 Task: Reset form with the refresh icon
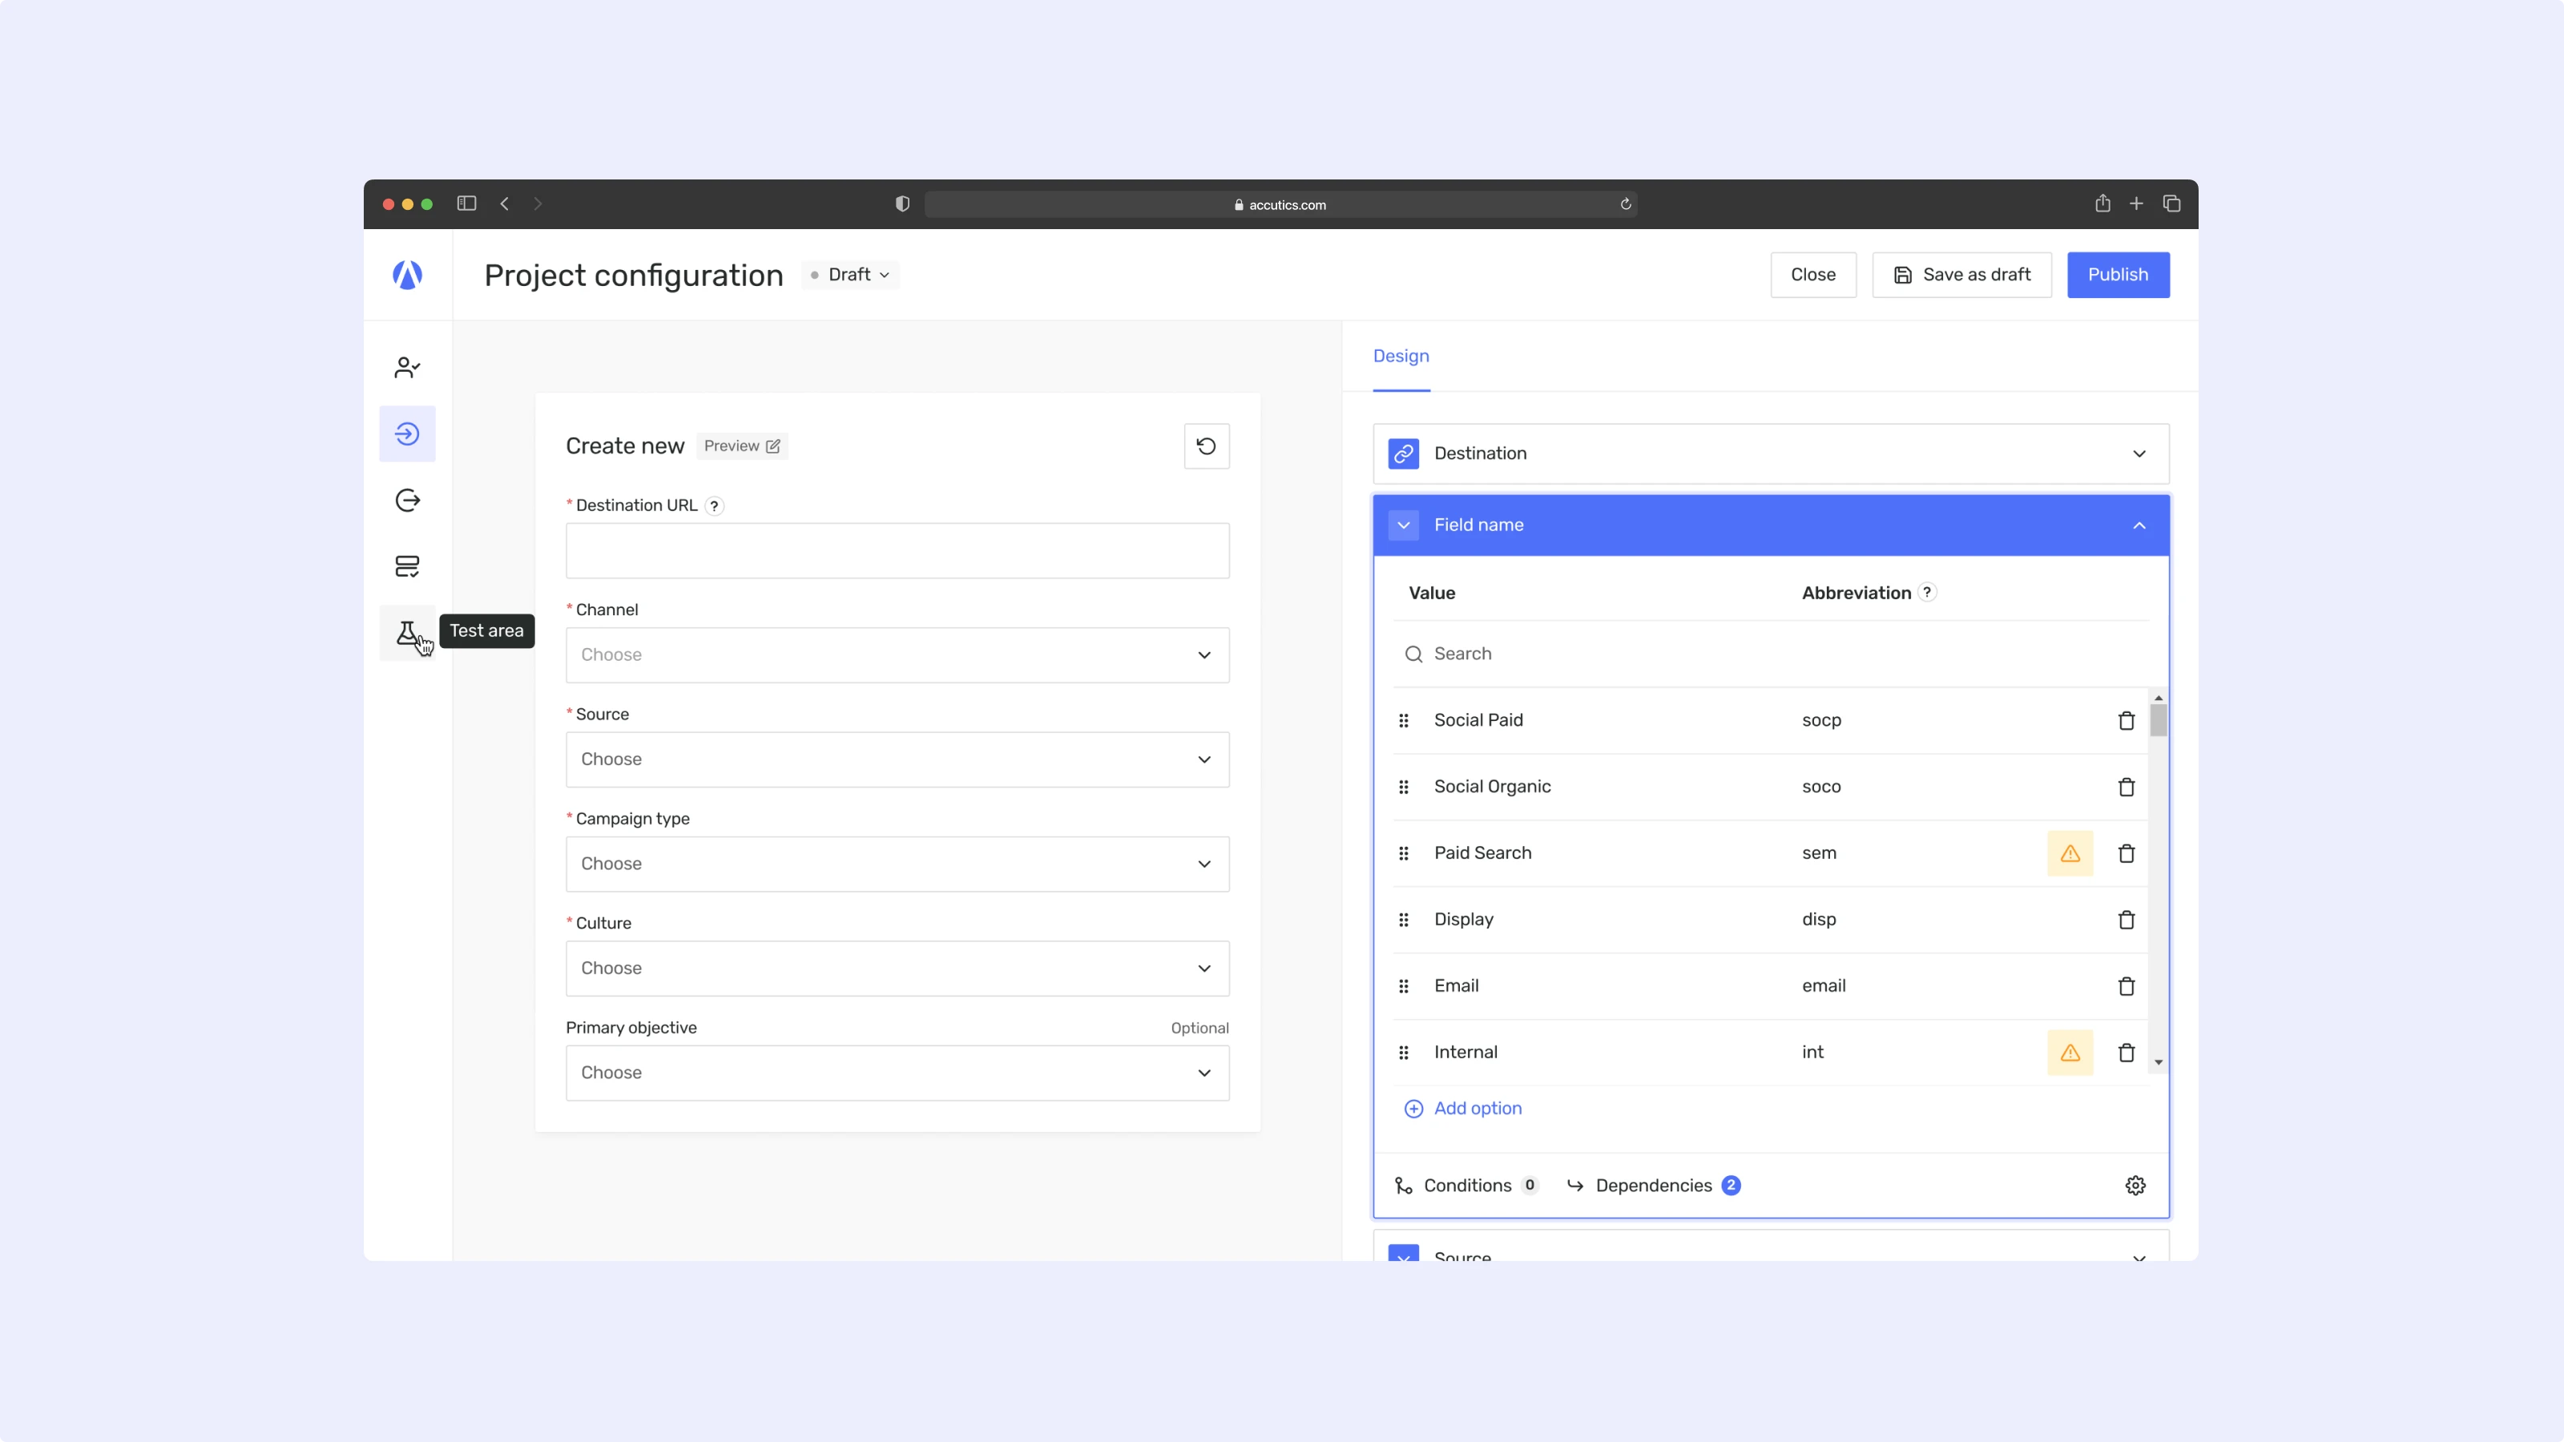[1205, 446]
